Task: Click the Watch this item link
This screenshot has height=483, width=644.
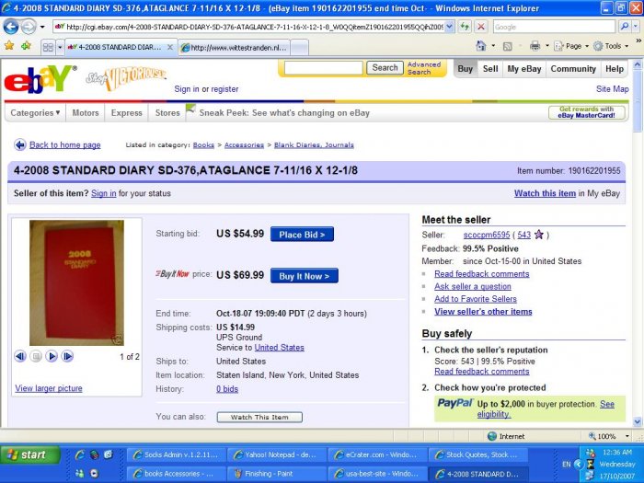Action: coord(545,193)
